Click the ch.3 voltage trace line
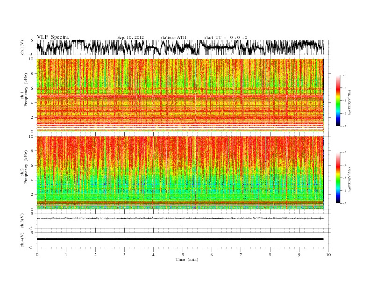Image resolution: width=370 pixels, height=286 pixels. click(180, 218)
